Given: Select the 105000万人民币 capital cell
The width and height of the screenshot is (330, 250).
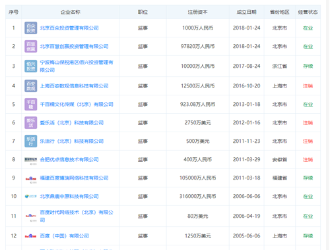Looking at the screenshot, I should (x=197, y=178).
